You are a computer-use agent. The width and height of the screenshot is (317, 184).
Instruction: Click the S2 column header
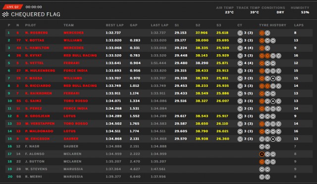198,25
